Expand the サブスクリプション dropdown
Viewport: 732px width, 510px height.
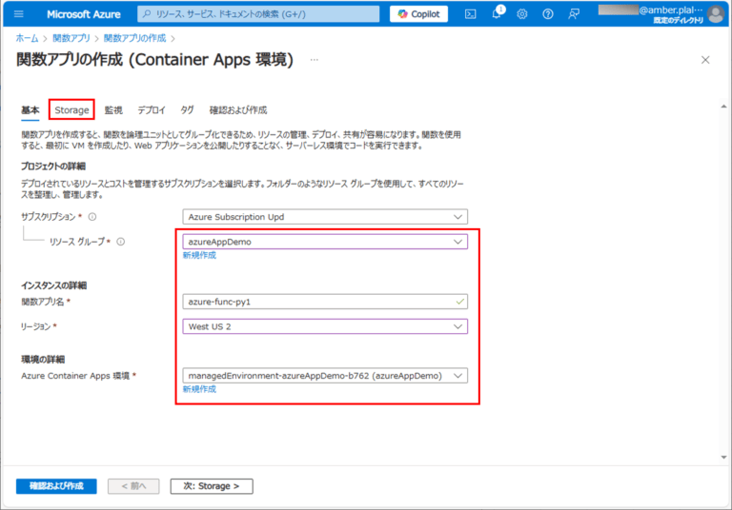pyautogui.click(x=325, y=217)
